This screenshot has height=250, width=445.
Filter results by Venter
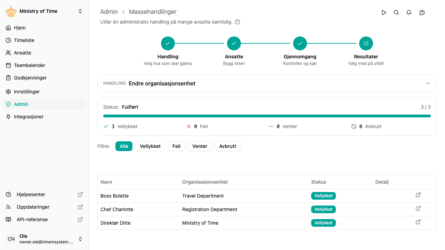[200, 146]
